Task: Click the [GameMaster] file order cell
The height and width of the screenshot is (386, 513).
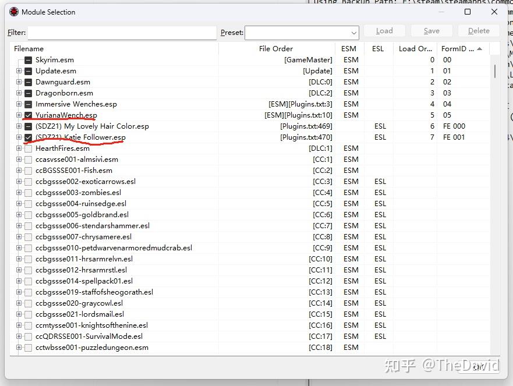Action: coord(308,60)
